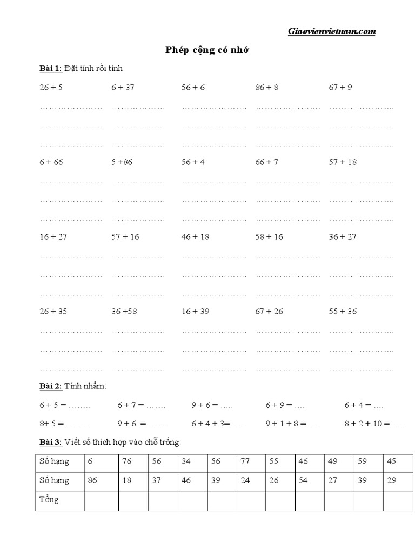Open the Giaovienvietnam.com link
This screenshot has width=415, height=554.
point(331,31)
